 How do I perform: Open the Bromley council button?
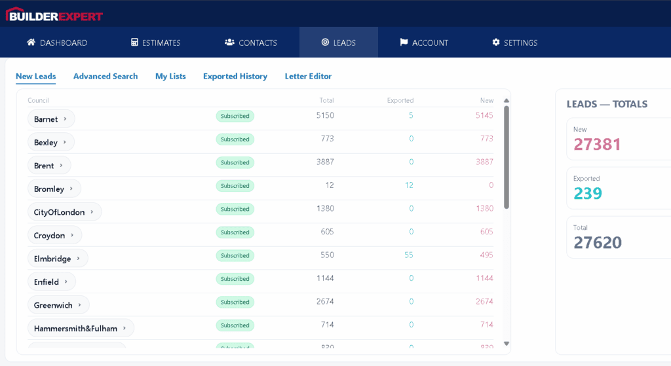54,189
